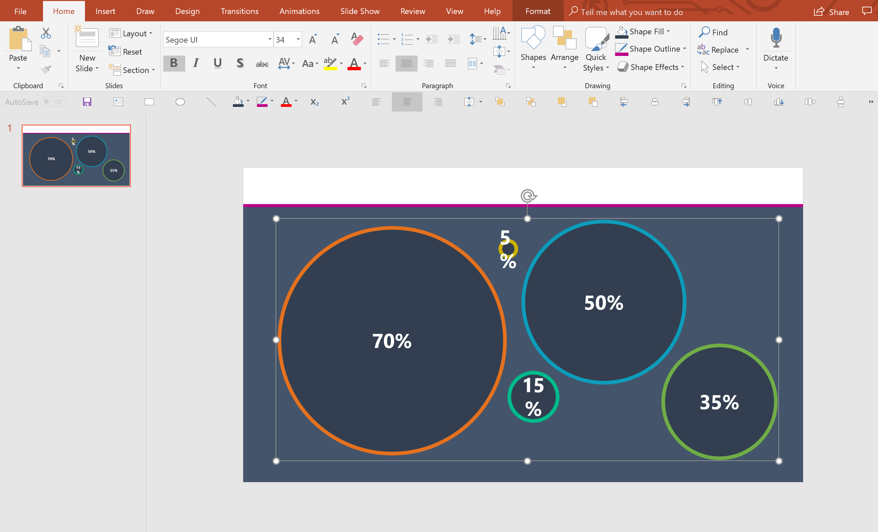This screenshot has width=878, height=532.
Task: Click the Paste button
Action: pos(18,43)
